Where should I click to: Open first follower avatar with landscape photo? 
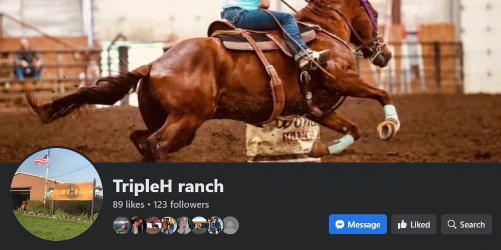pyautogui.click(x=121, y=225)
